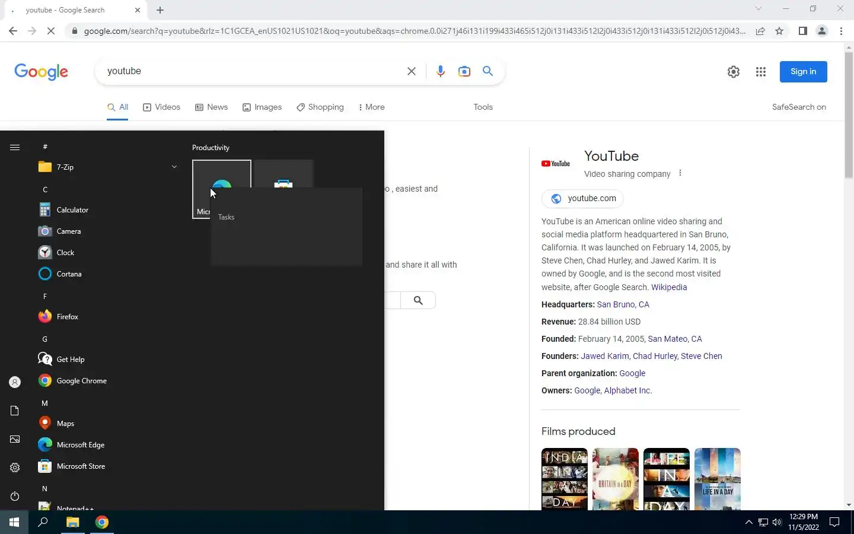Screen dimensions: 854x534
Task: Open user account icon in Start sidebar
Action: coord(15,382)
